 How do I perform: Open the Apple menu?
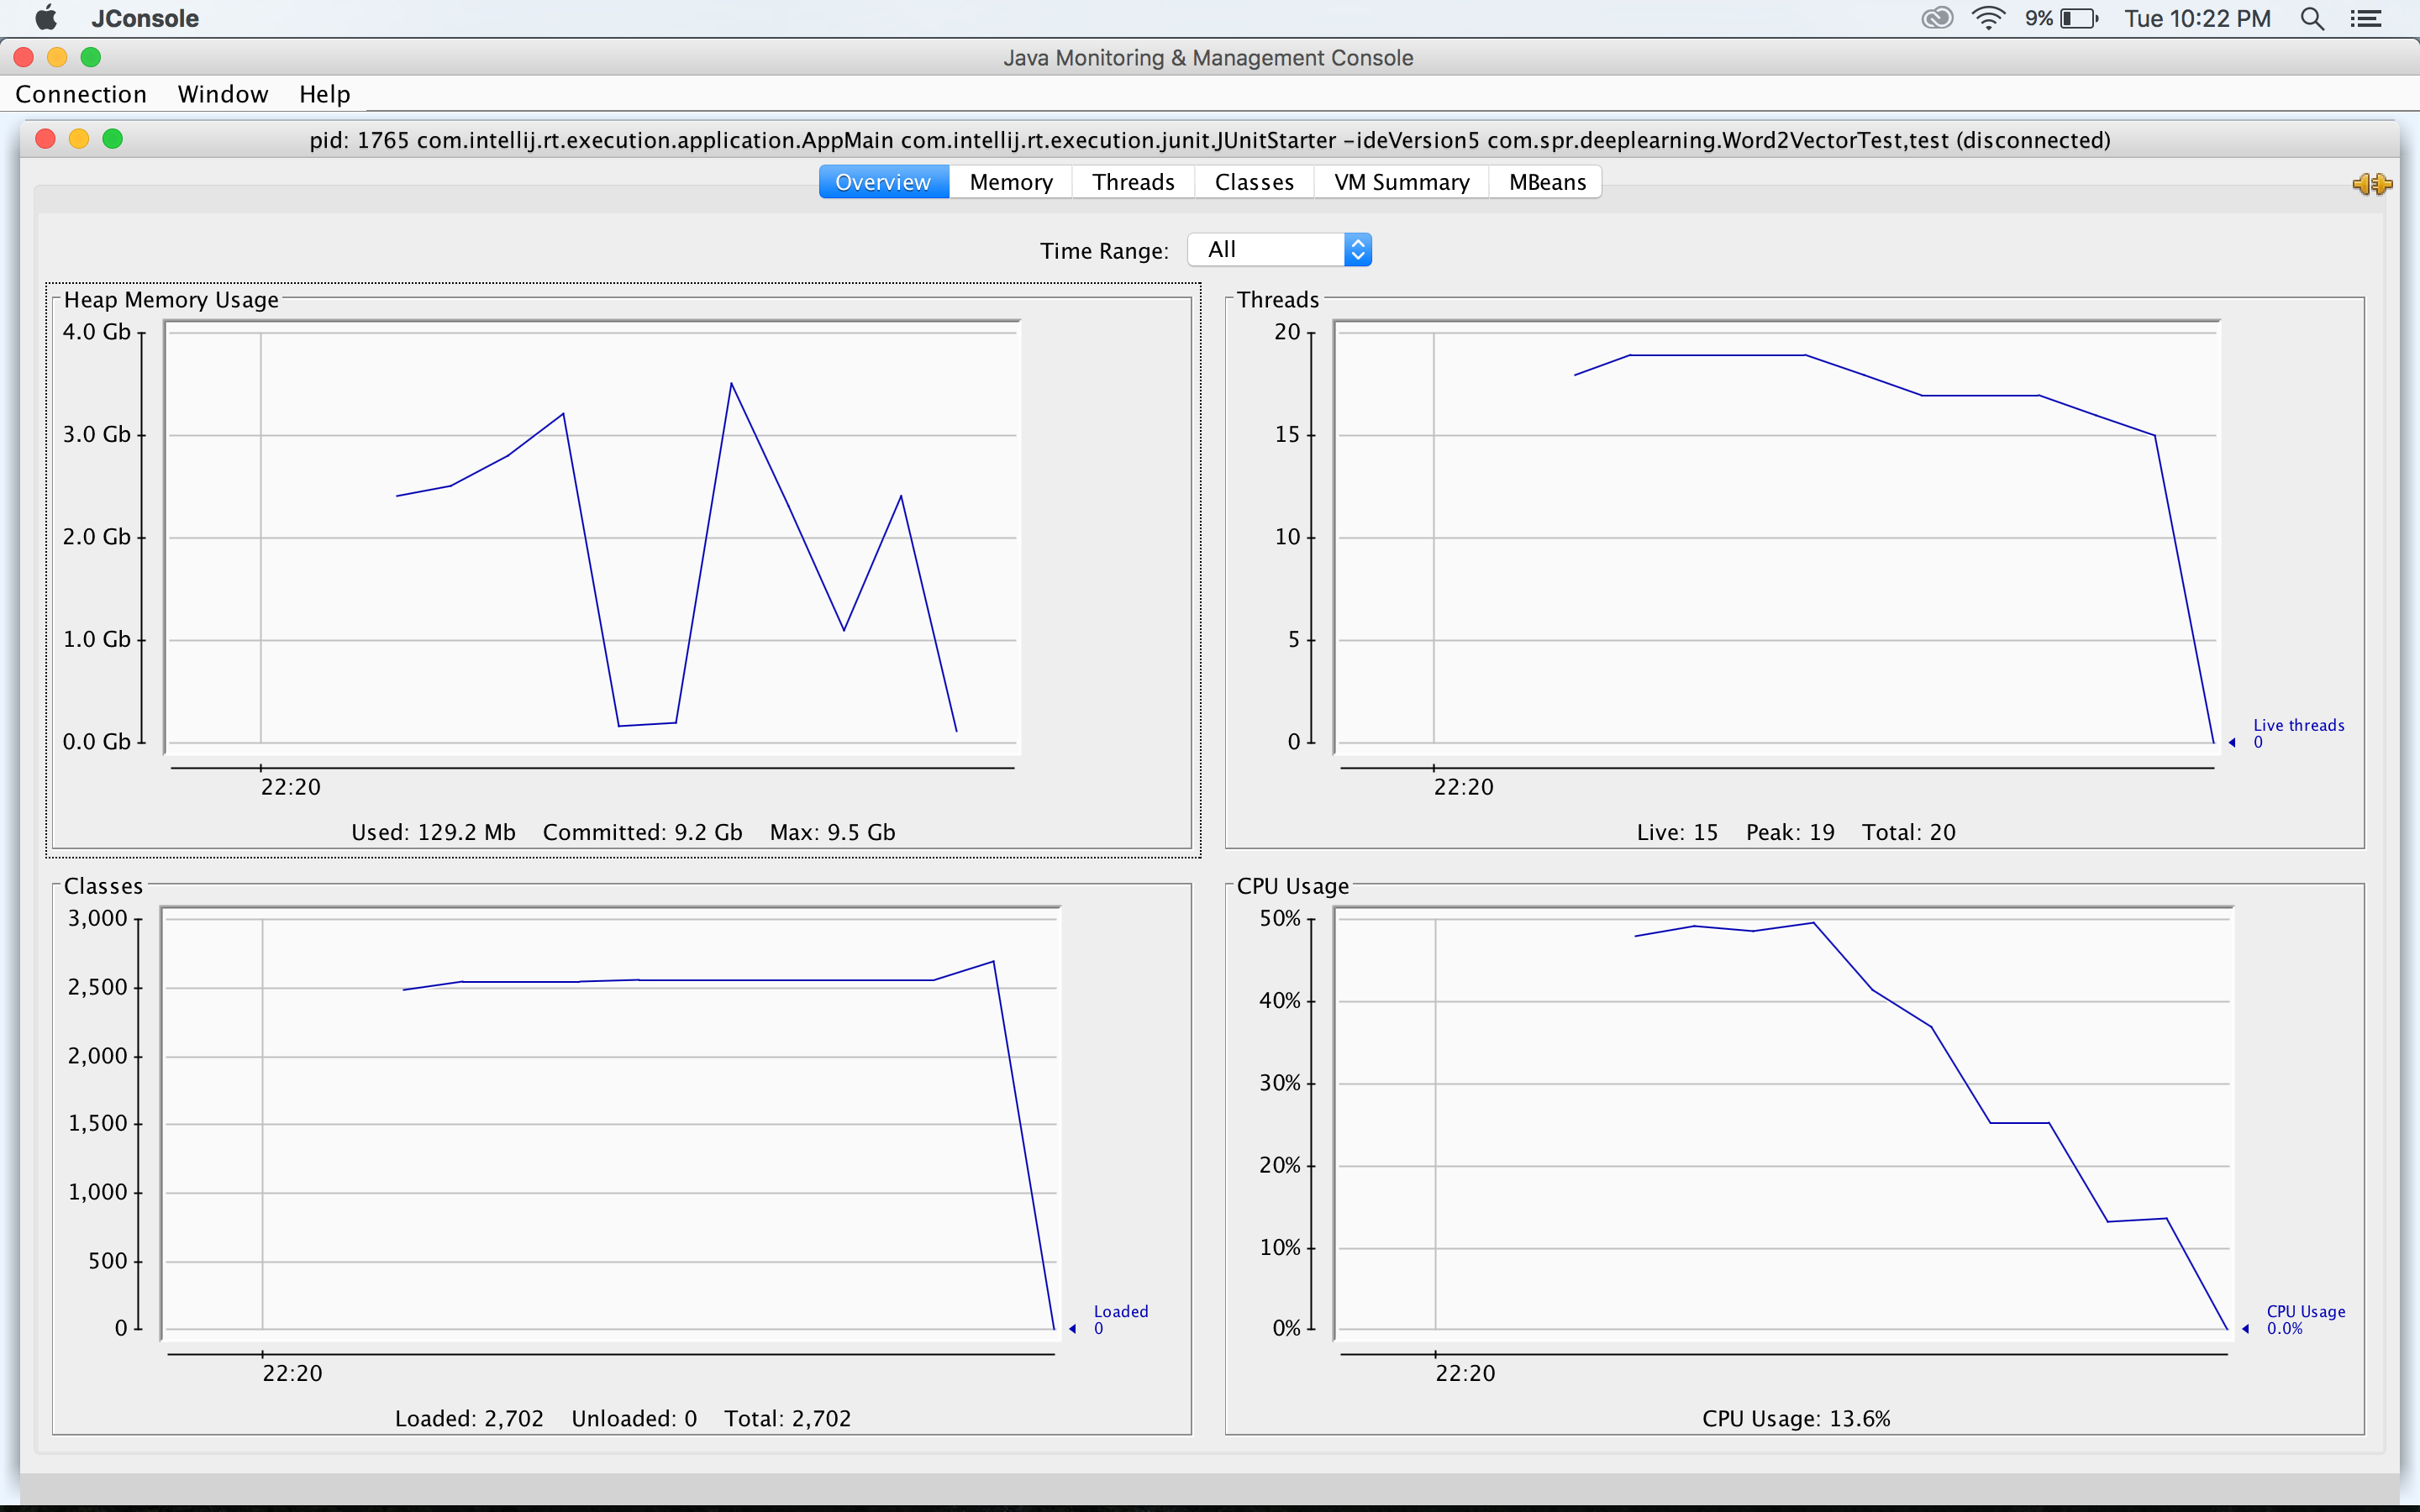pyautogui.click(x=46, y=18)
